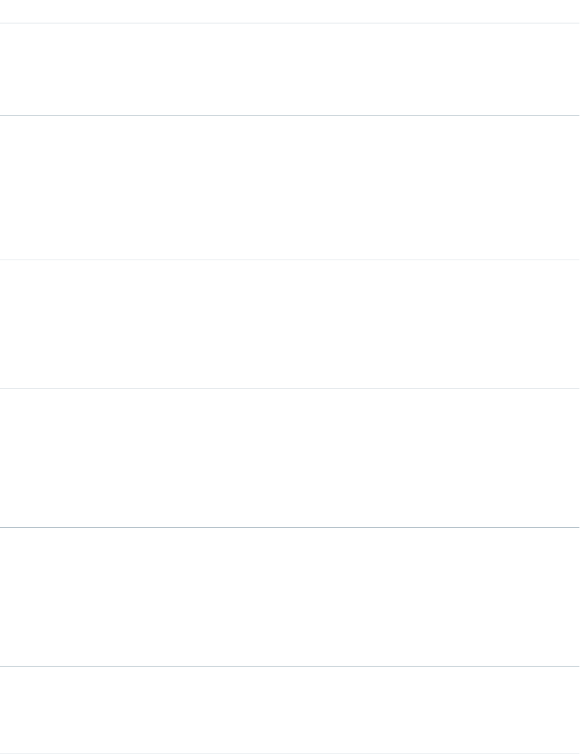This screenshot has height=754, width=580.
Task: Click the topmost horizontal divider line
Action: 290,23
